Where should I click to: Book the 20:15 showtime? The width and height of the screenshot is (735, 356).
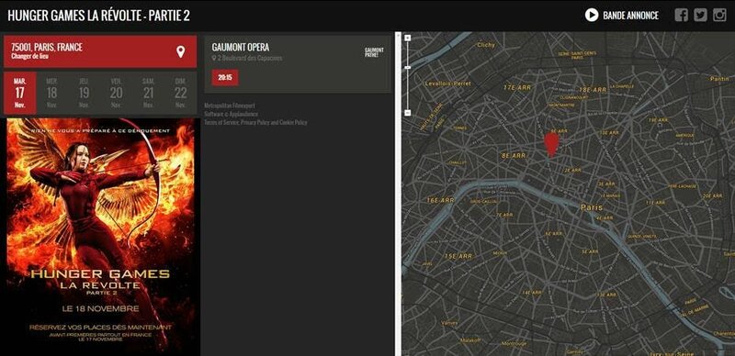click(x=225, y=77)
